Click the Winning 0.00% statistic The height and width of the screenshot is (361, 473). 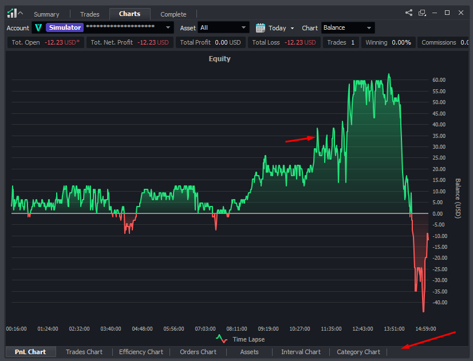[x=388, y=42]
